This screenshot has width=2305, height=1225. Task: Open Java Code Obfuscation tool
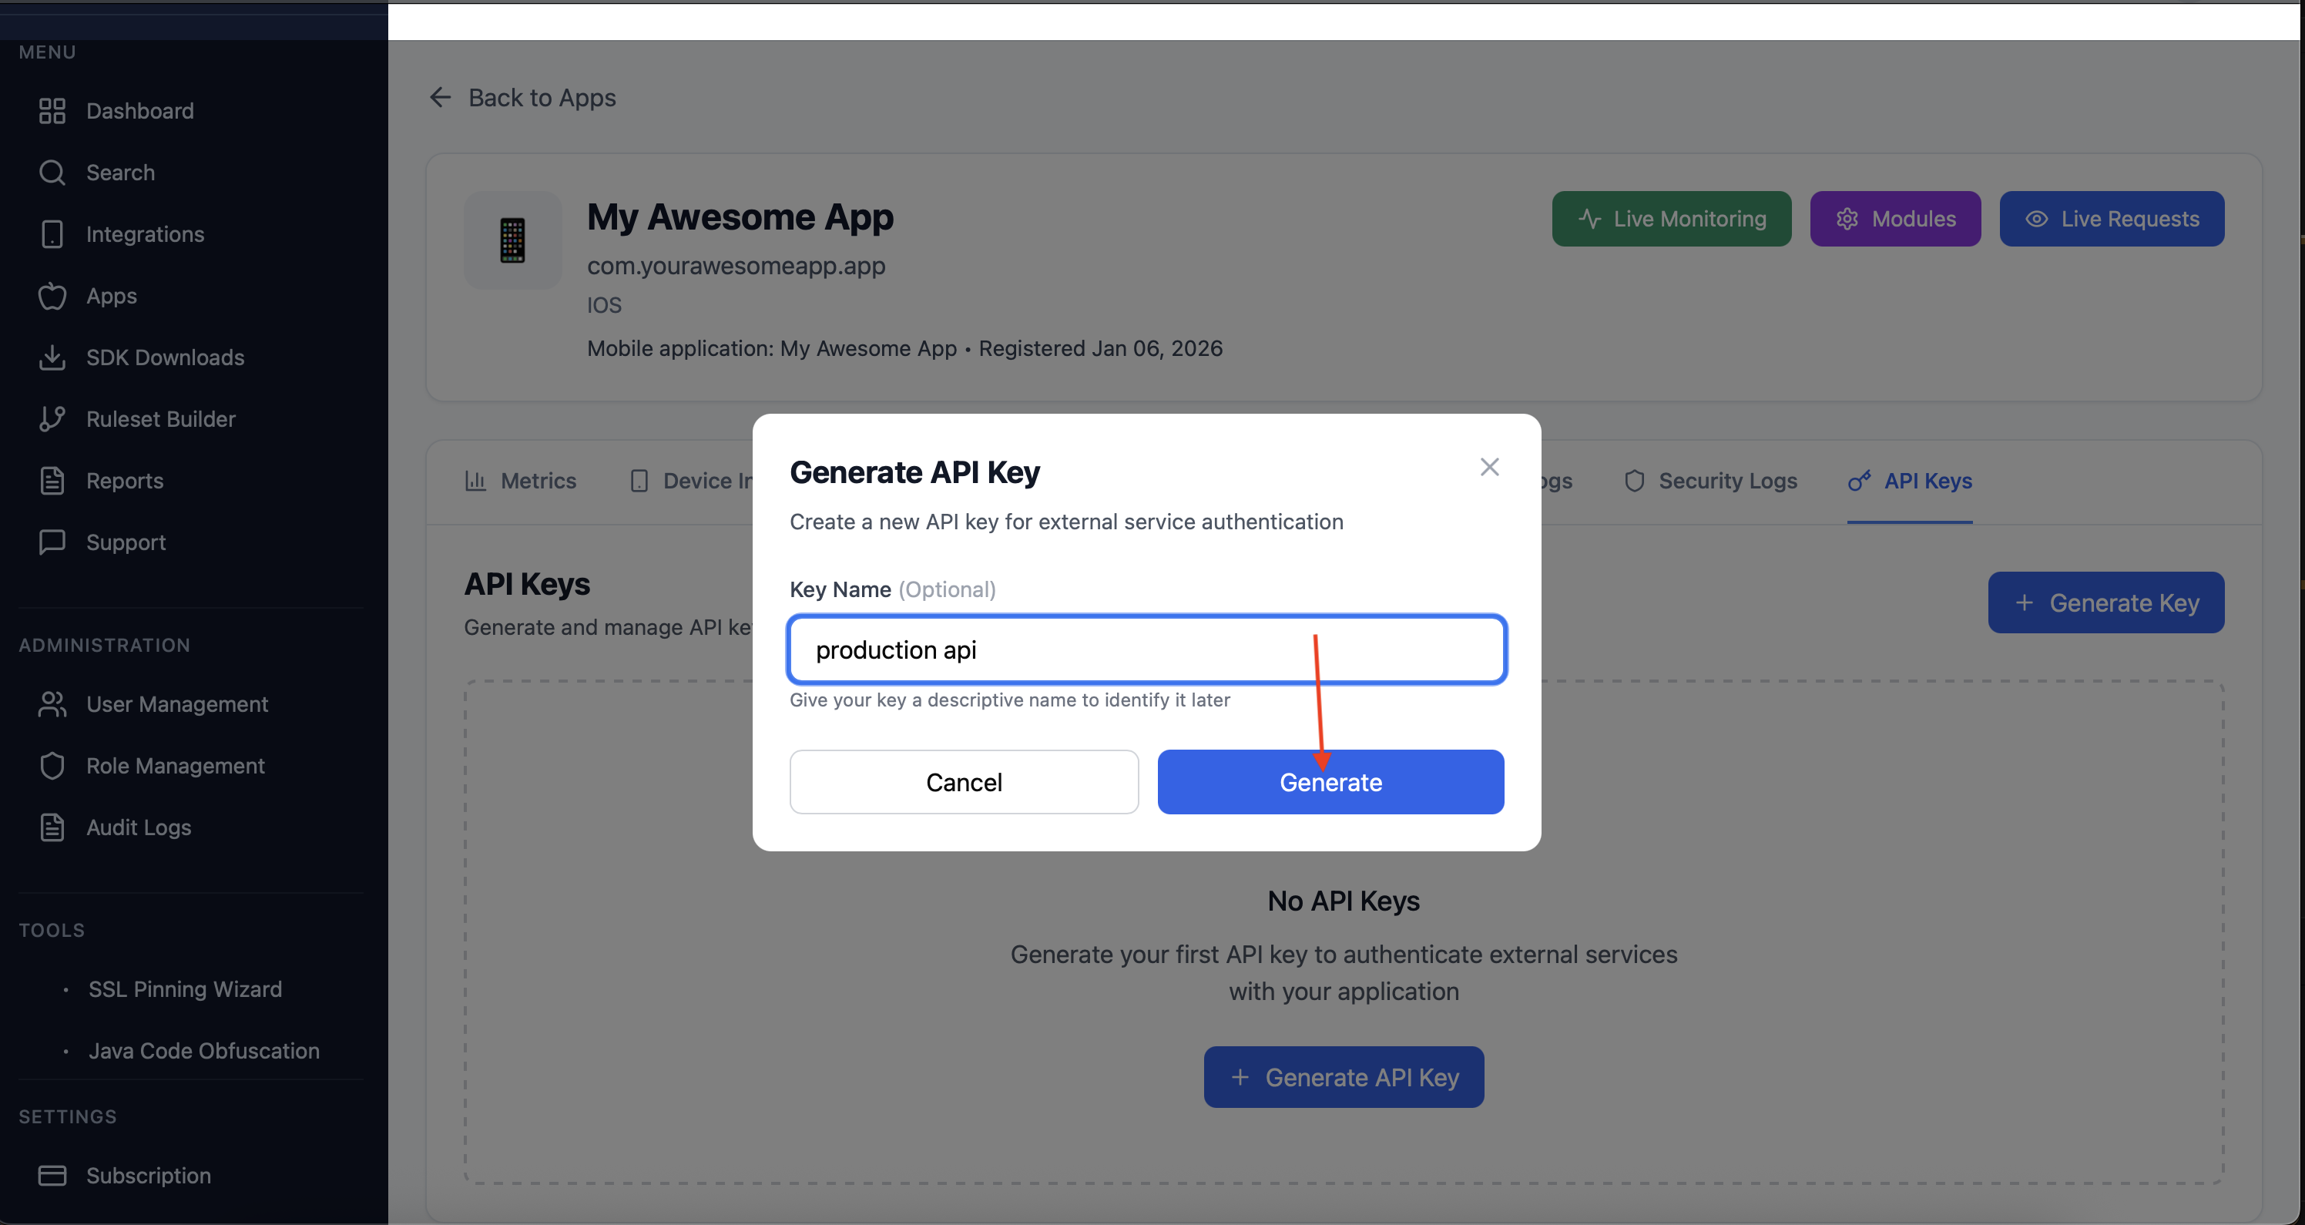204,1052
